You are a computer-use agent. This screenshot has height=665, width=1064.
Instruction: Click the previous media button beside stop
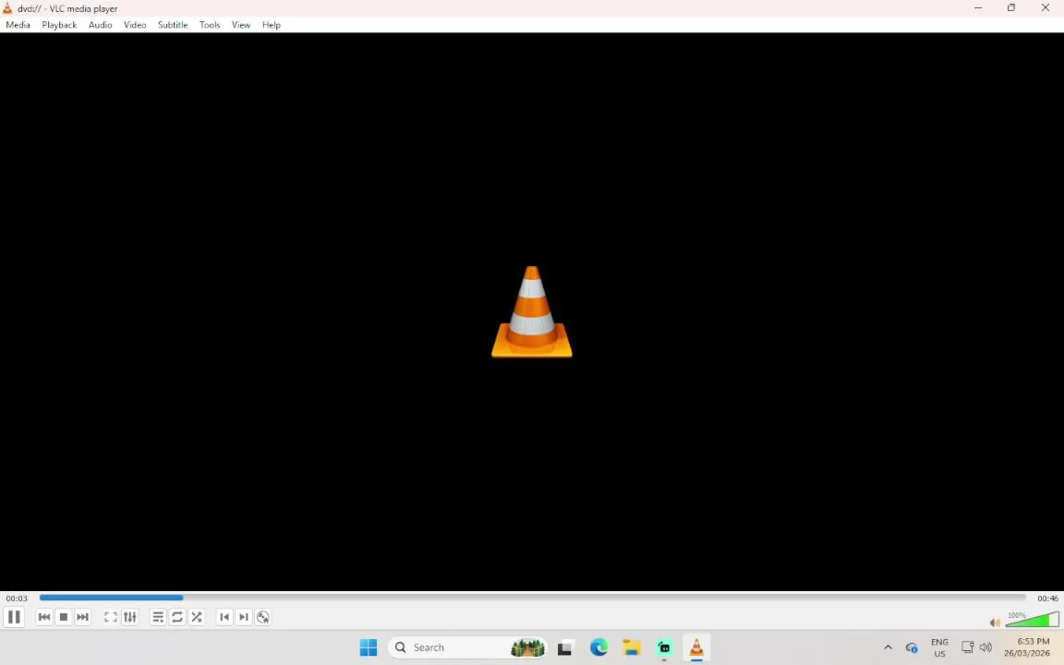[44, 617]
